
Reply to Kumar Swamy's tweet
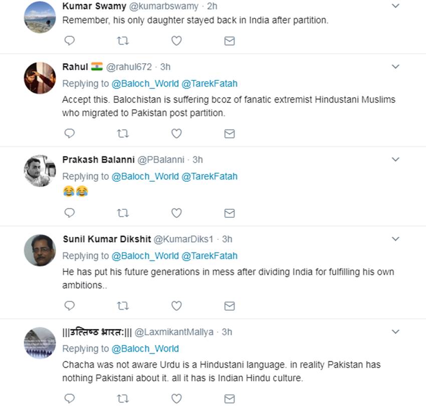tap(70, 41)
